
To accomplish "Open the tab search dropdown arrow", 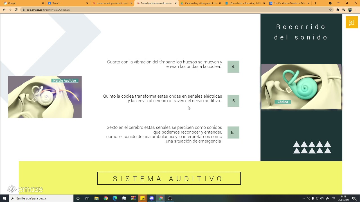I will 330,3.
